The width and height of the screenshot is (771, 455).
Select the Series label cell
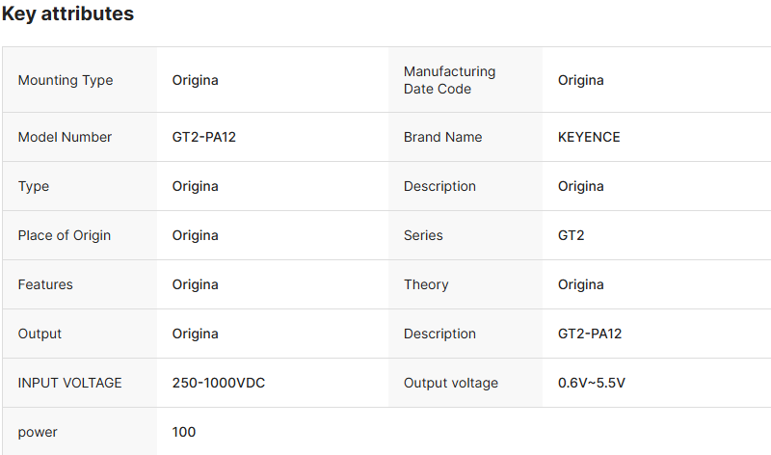423,235
